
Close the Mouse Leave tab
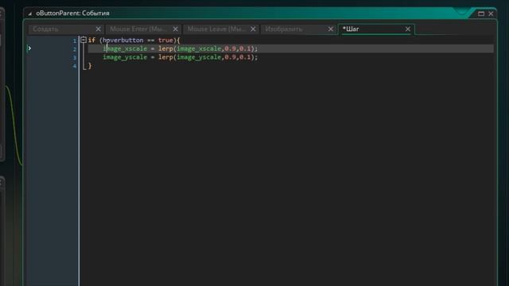point(253,29)
